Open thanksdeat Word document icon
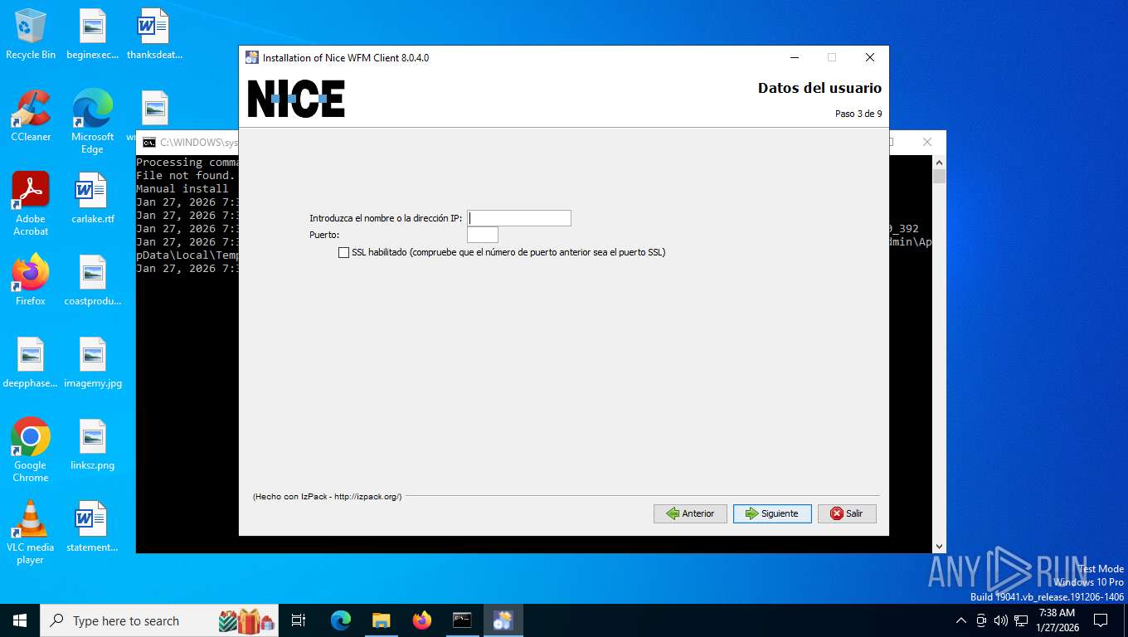 154,34
